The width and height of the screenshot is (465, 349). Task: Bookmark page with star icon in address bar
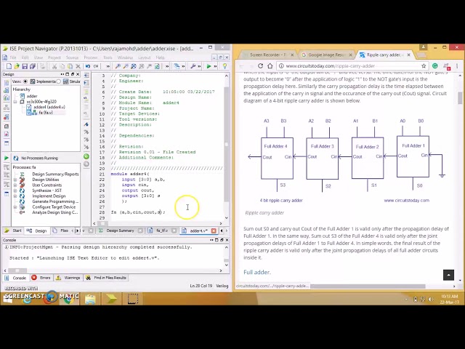pyautogui.click(x=424, y=66)
